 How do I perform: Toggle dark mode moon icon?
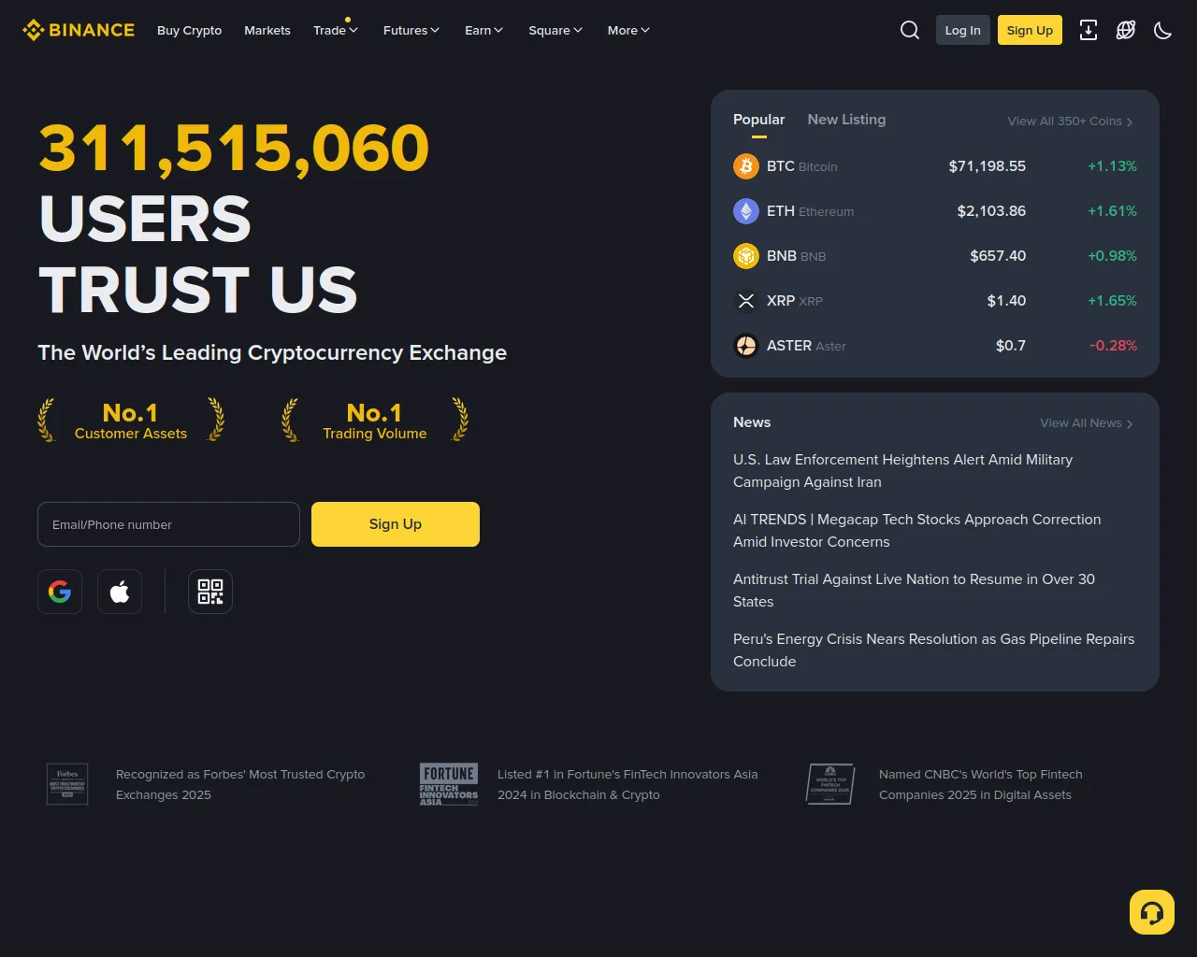1163,30
